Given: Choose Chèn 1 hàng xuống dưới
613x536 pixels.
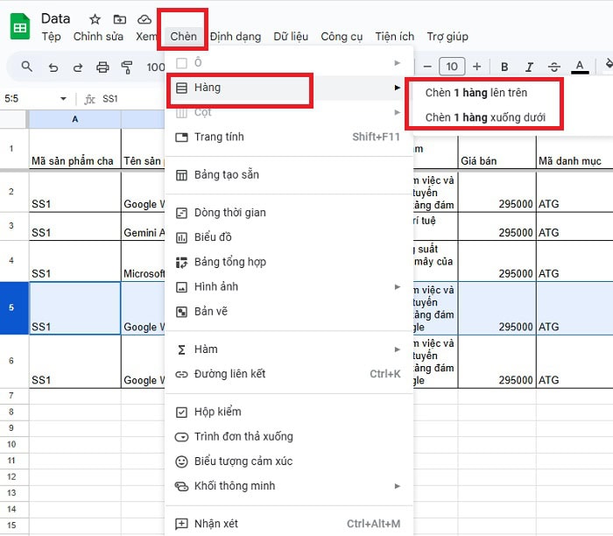Looking at the screenshot, I should click(485, 117).
